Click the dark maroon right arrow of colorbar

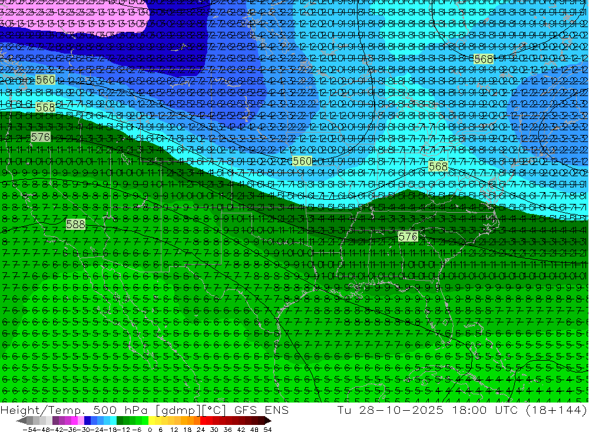pos(267,421)
